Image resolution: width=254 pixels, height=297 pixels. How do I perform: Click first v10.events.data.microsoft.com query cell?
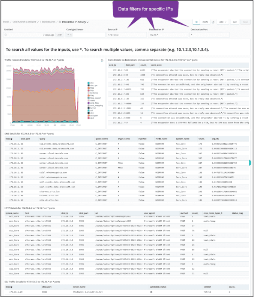pos(57,144)
